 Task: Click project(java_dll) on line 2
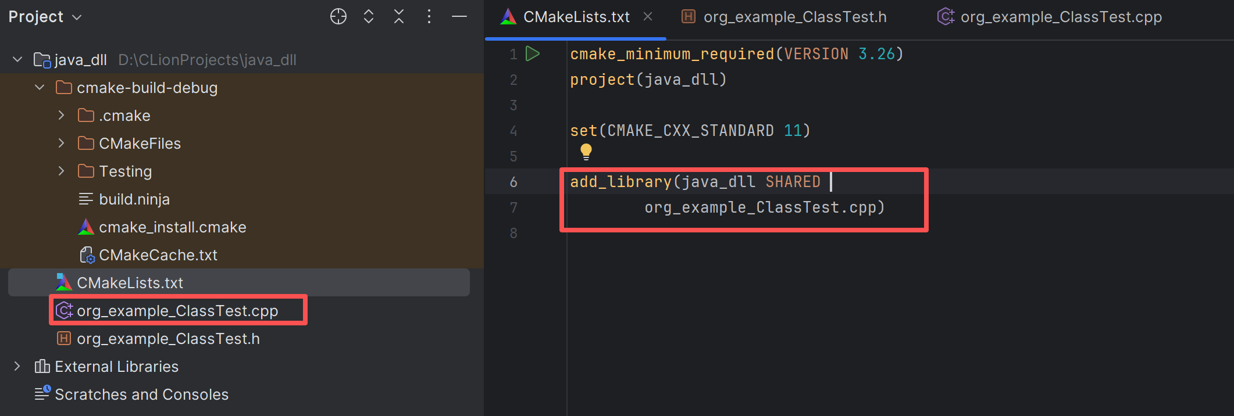point(648,80)
